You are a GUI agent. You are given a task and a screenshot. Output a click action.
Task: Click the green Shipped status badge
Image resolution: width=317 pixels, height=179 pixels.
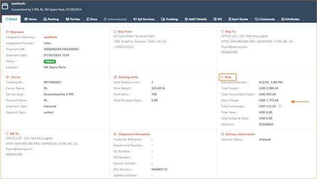(x=50, y=61)
